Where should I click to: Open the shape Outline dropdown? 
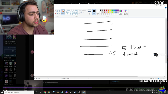point(83,10)
